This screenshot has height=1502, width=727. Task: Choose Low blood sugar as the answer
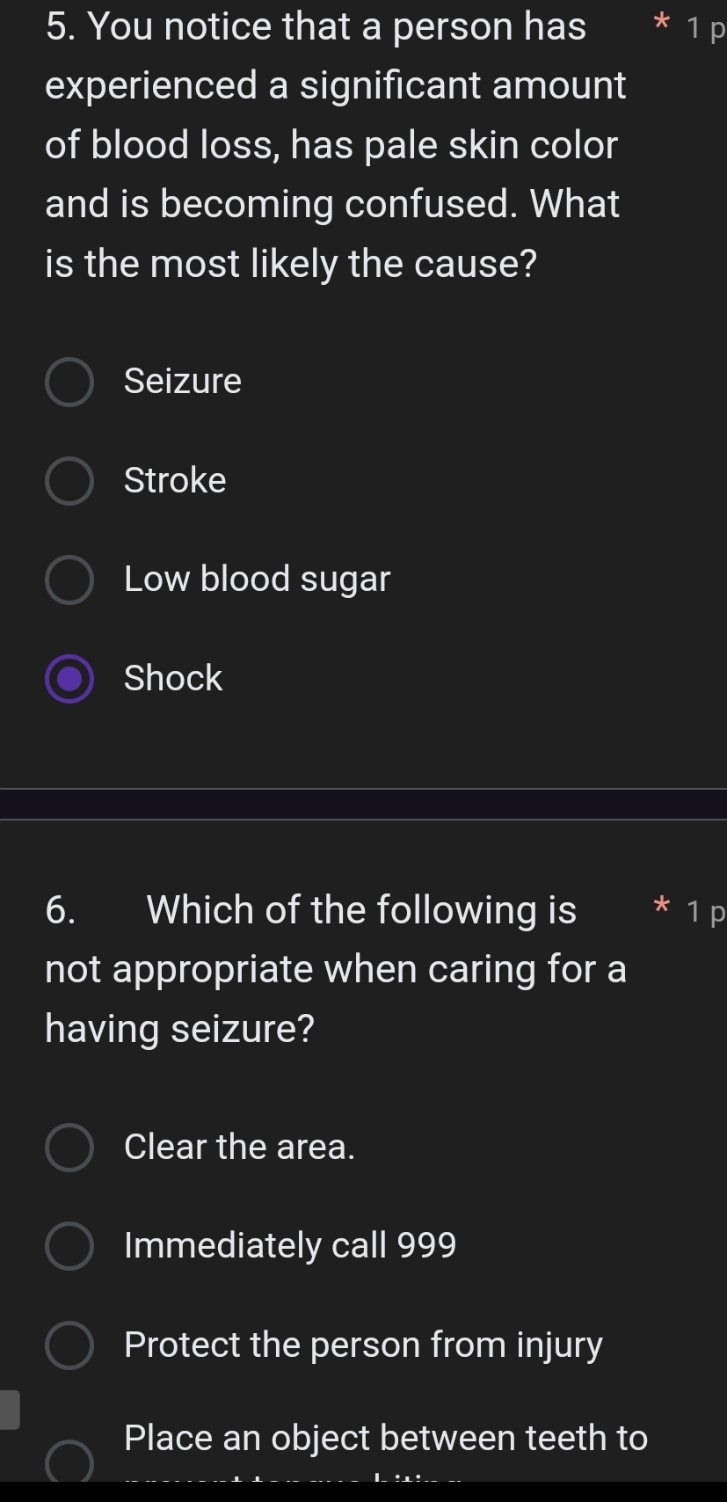pos(69,580)
